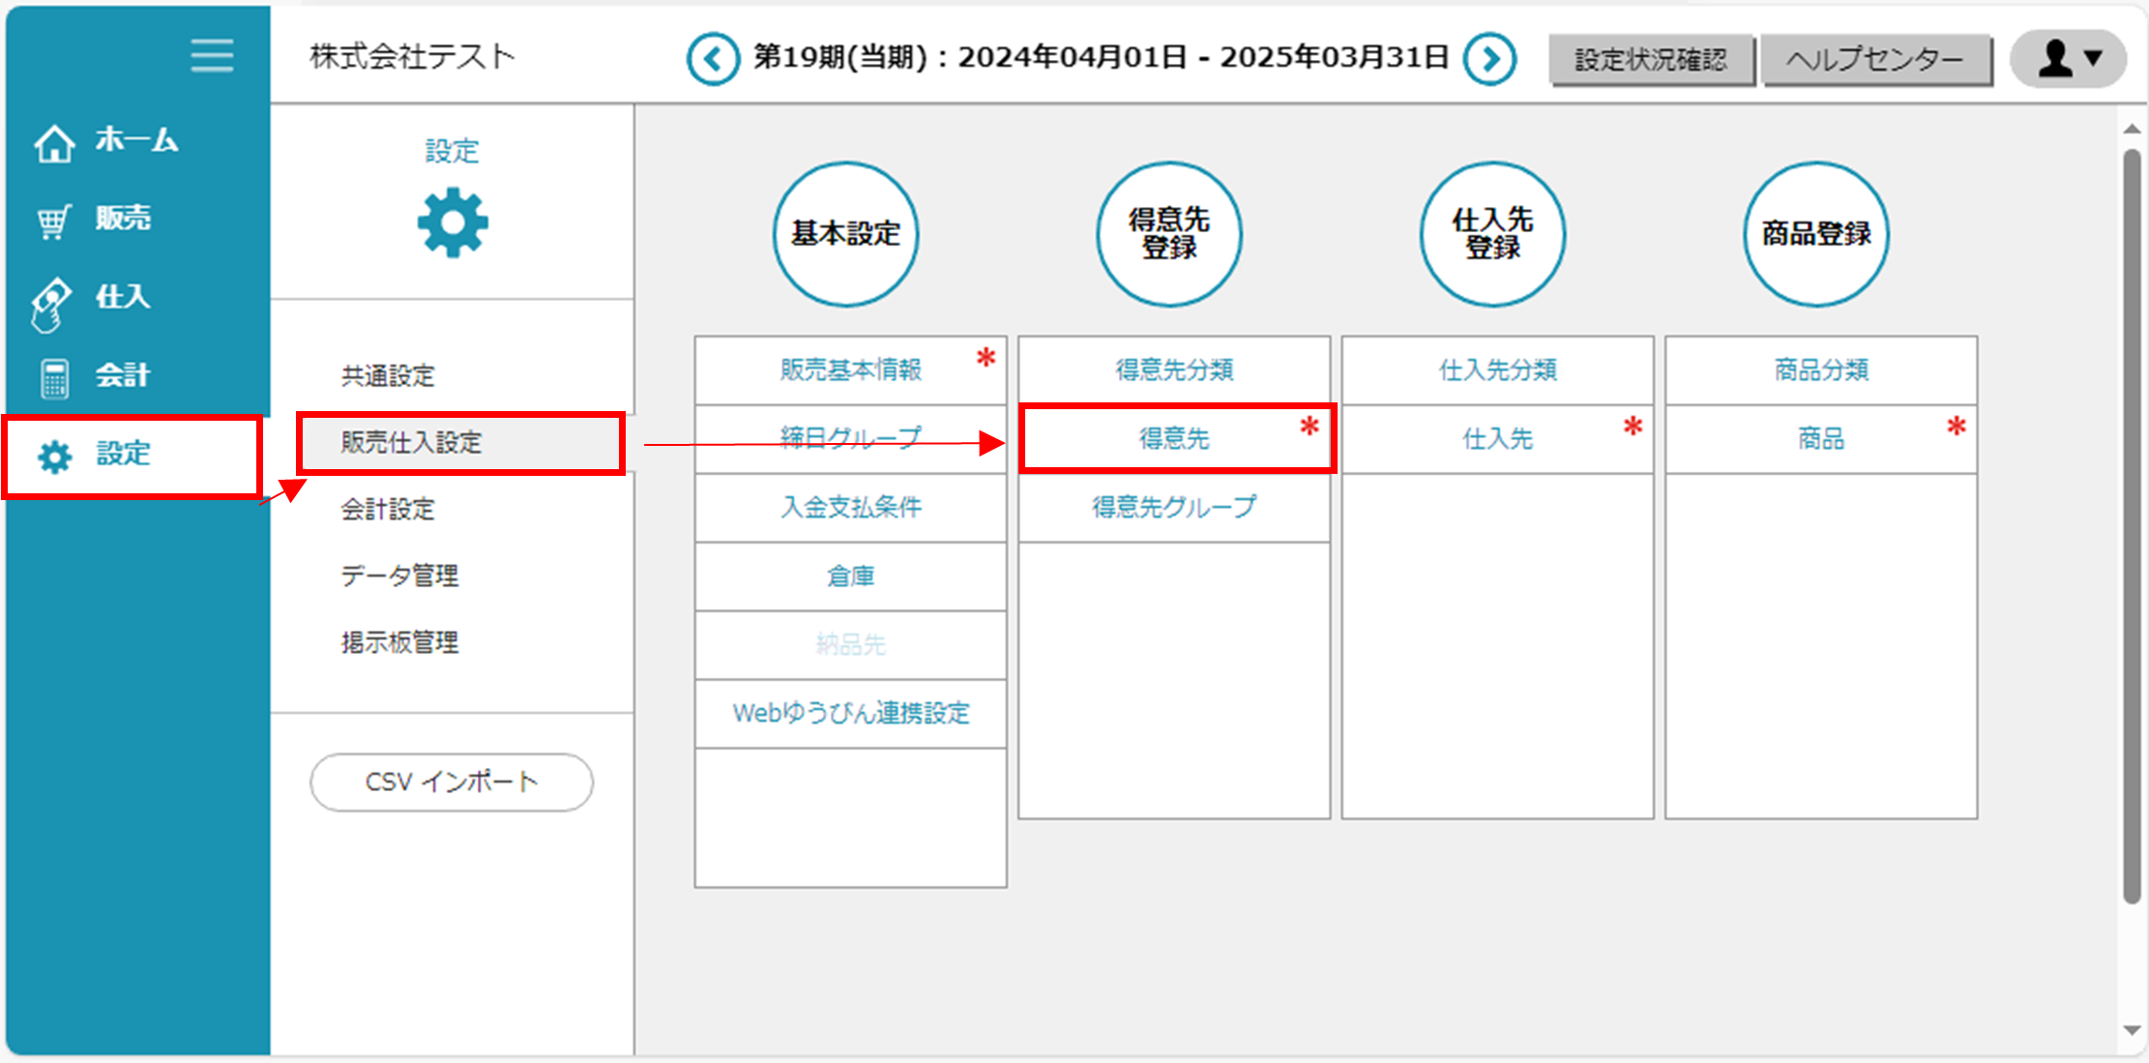Select the 設定 gear in sidebar
This screenshot has height=1063, width=2149.
tap(55, 456)
